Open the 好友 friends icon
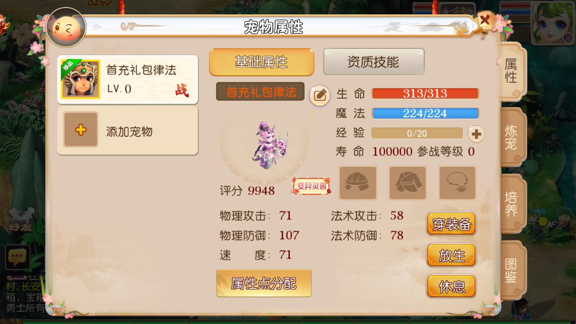This screenshot has height=324, width=576. click(21, 220)
